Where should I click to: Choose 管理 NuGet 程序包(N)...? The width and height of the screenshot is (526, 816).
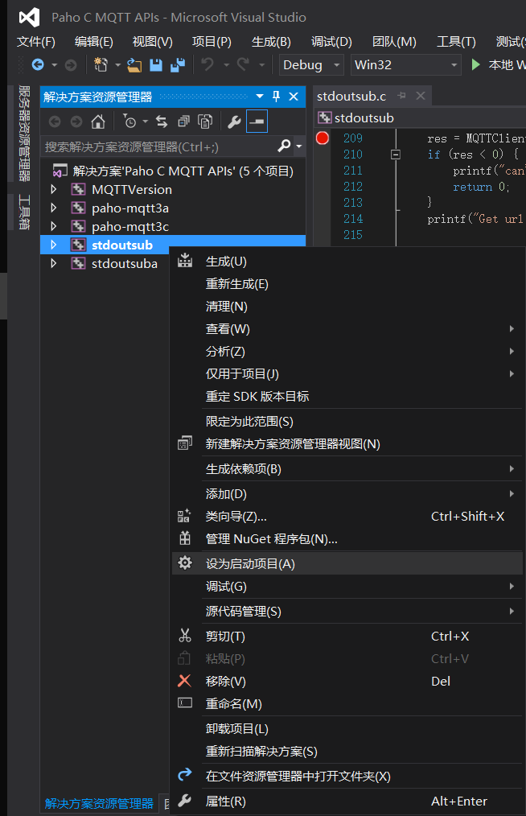[x=347, y=538]
